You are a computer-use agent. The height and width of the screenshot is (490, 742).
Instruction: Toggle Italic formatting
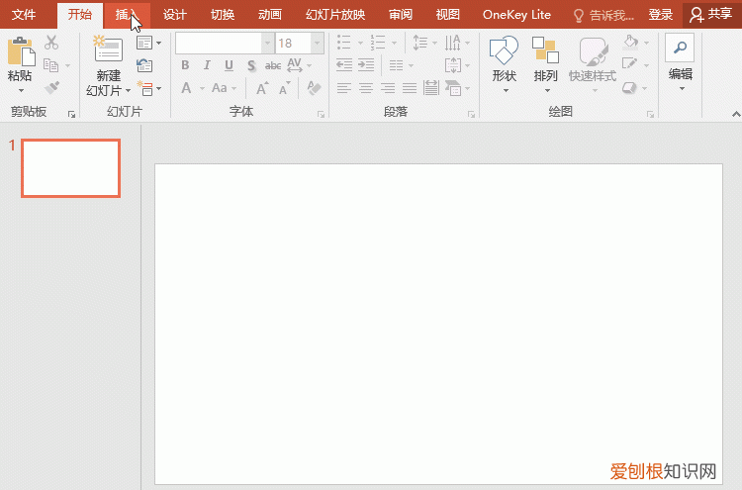click(x=207, y=65)
